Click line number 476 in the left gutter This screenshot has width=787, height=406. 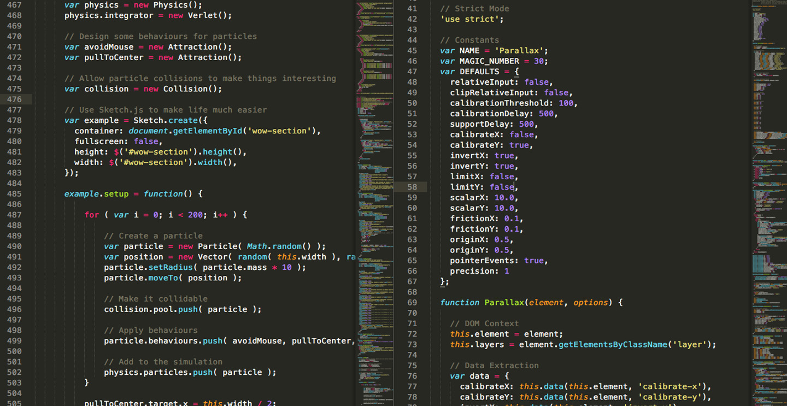pyautogui.click(x=14, y=99)
